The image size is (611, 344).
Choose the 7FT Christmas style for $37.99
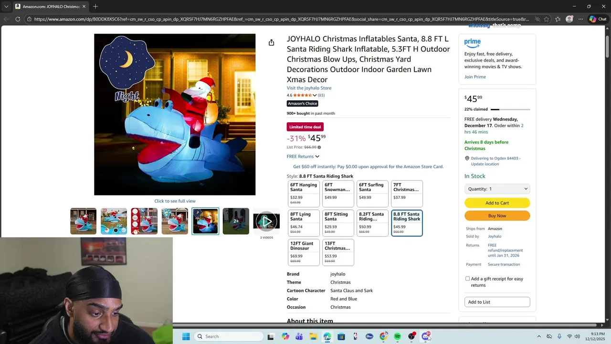point(407,193)
